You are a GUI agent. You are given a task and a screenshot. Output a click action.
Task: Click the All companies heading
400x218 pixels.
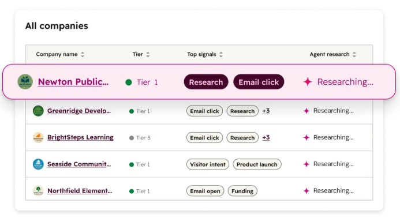tap(57, 26)
